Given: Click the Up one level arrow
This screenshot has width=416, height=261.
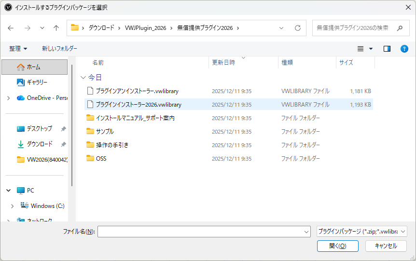Looking at the screenshot, I should pos(56,28).
